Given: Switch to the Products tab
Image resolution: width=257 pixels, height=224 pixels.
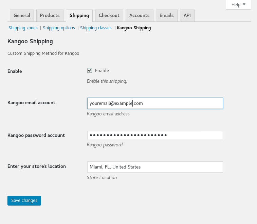Looking at the screenshot, I should 50,15.
